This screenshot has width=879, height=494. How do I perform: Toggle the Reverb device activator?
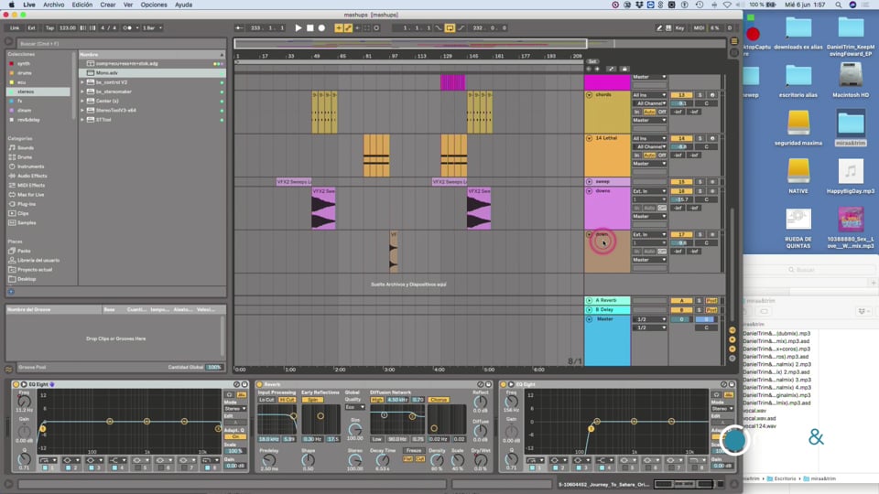pos(259,384)
